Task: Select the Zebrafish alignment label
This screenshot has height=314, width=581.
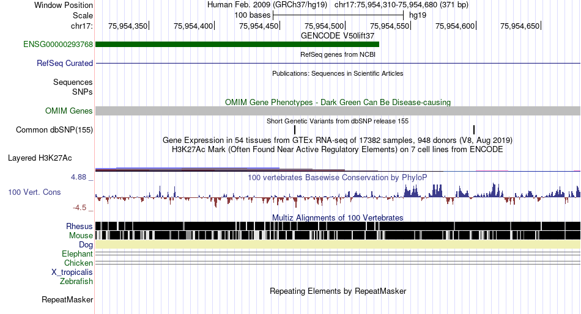Action: pos(76,282)
